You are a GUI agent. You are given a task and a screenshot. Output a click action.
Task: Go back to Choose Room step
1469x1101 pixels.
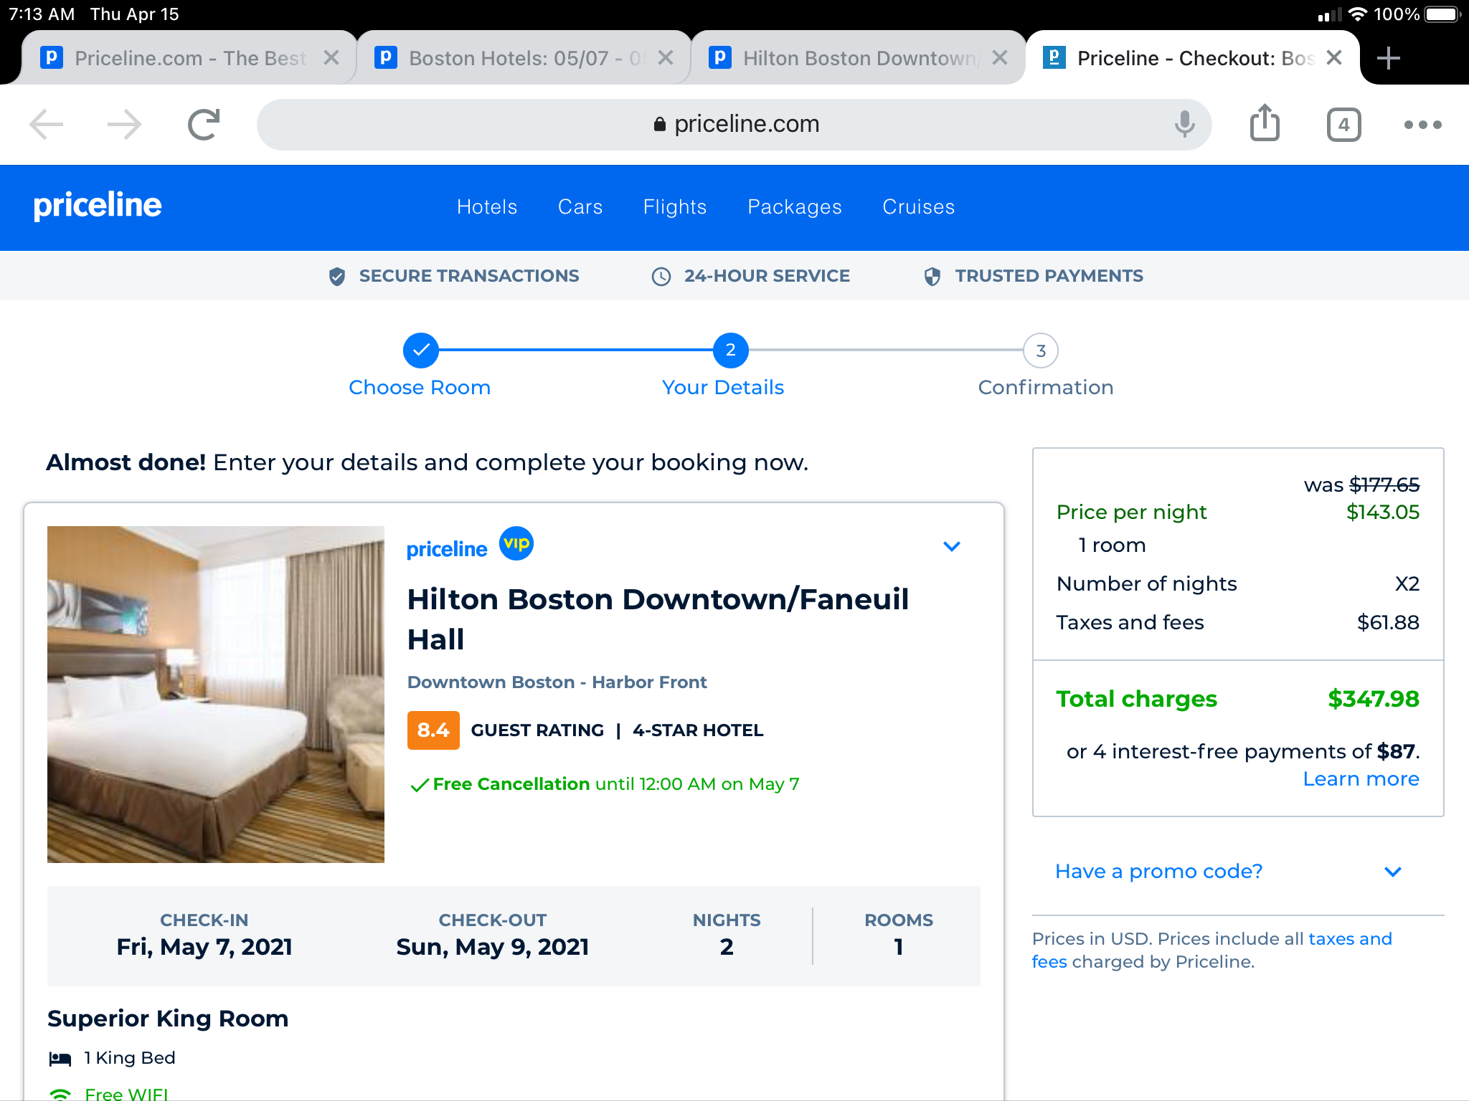click(x=421, y=351)
